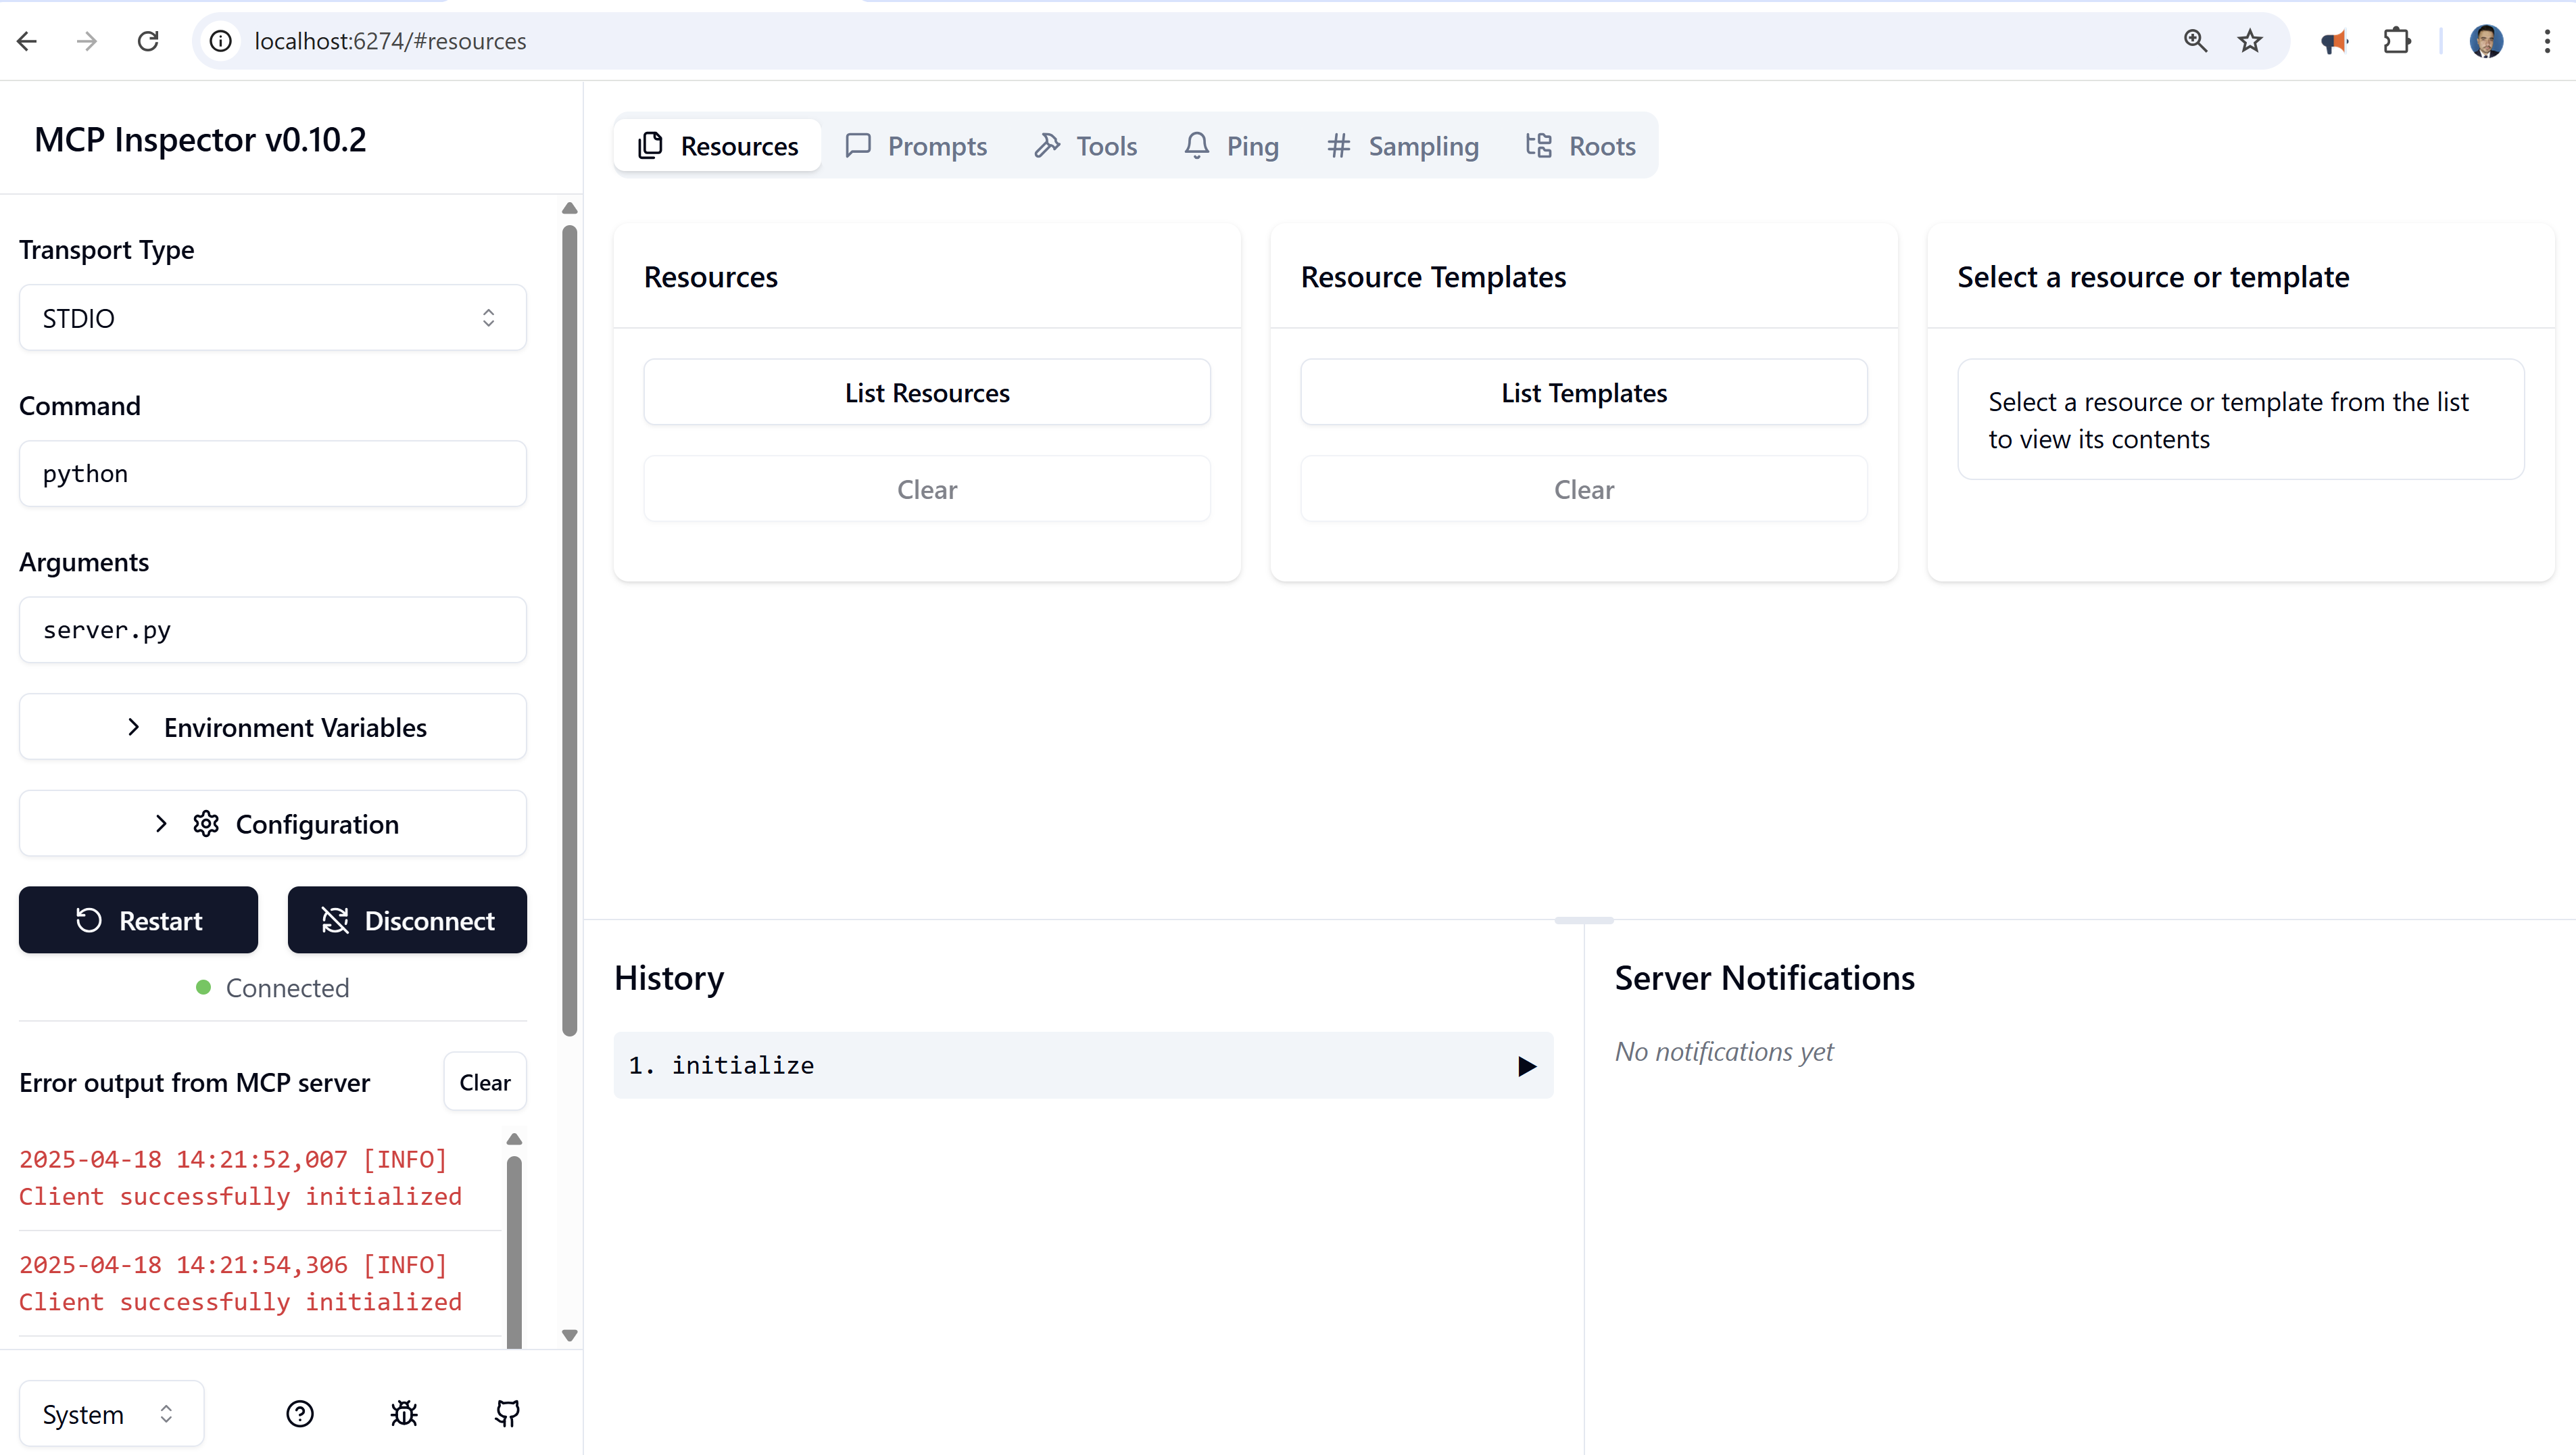Click the Arguments input field
Viewport: 2576px width, 1455px height.
[273, 630]
